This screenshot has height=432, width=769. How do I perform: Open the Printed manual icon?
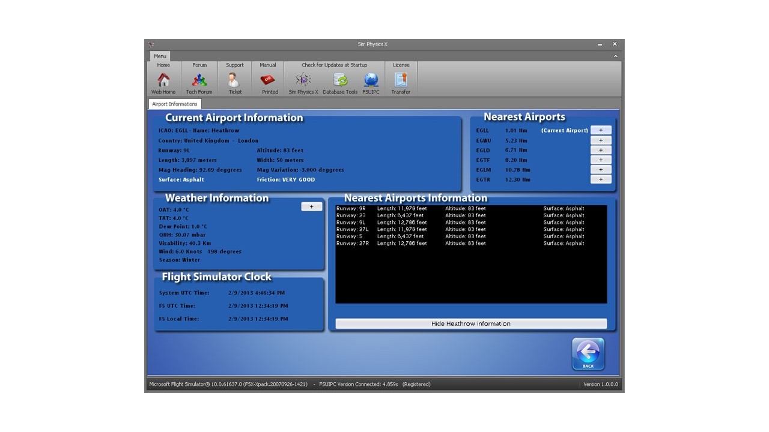268,80
